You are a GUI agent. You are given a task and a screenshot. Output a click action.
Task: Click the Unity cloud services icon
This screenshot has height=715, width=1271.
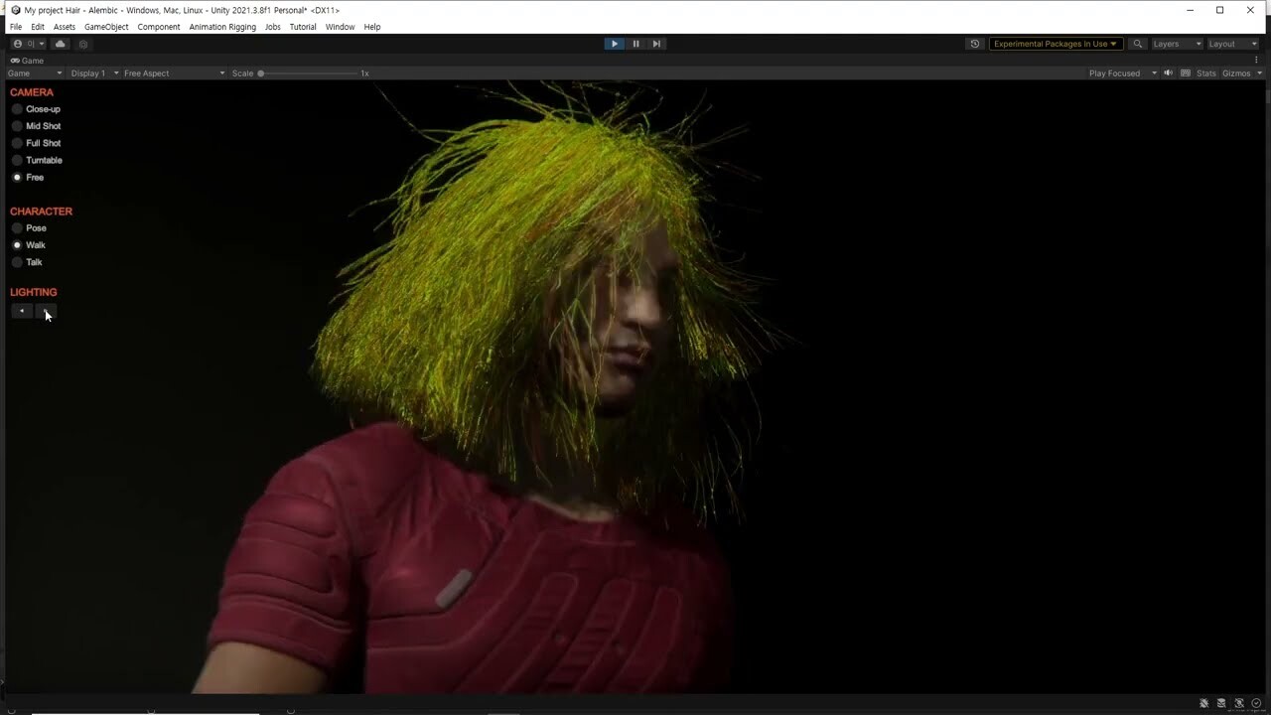60,44
